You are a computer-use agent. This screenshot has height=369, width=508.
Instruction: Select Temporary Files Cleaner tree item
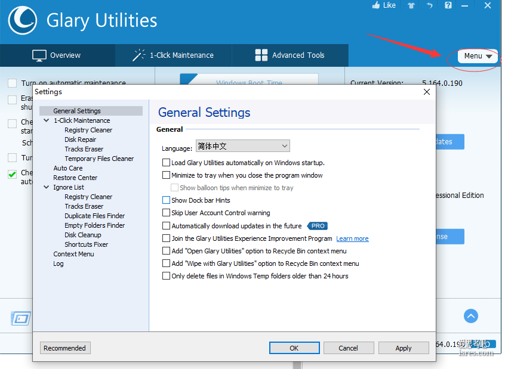[x=99, y=159]
